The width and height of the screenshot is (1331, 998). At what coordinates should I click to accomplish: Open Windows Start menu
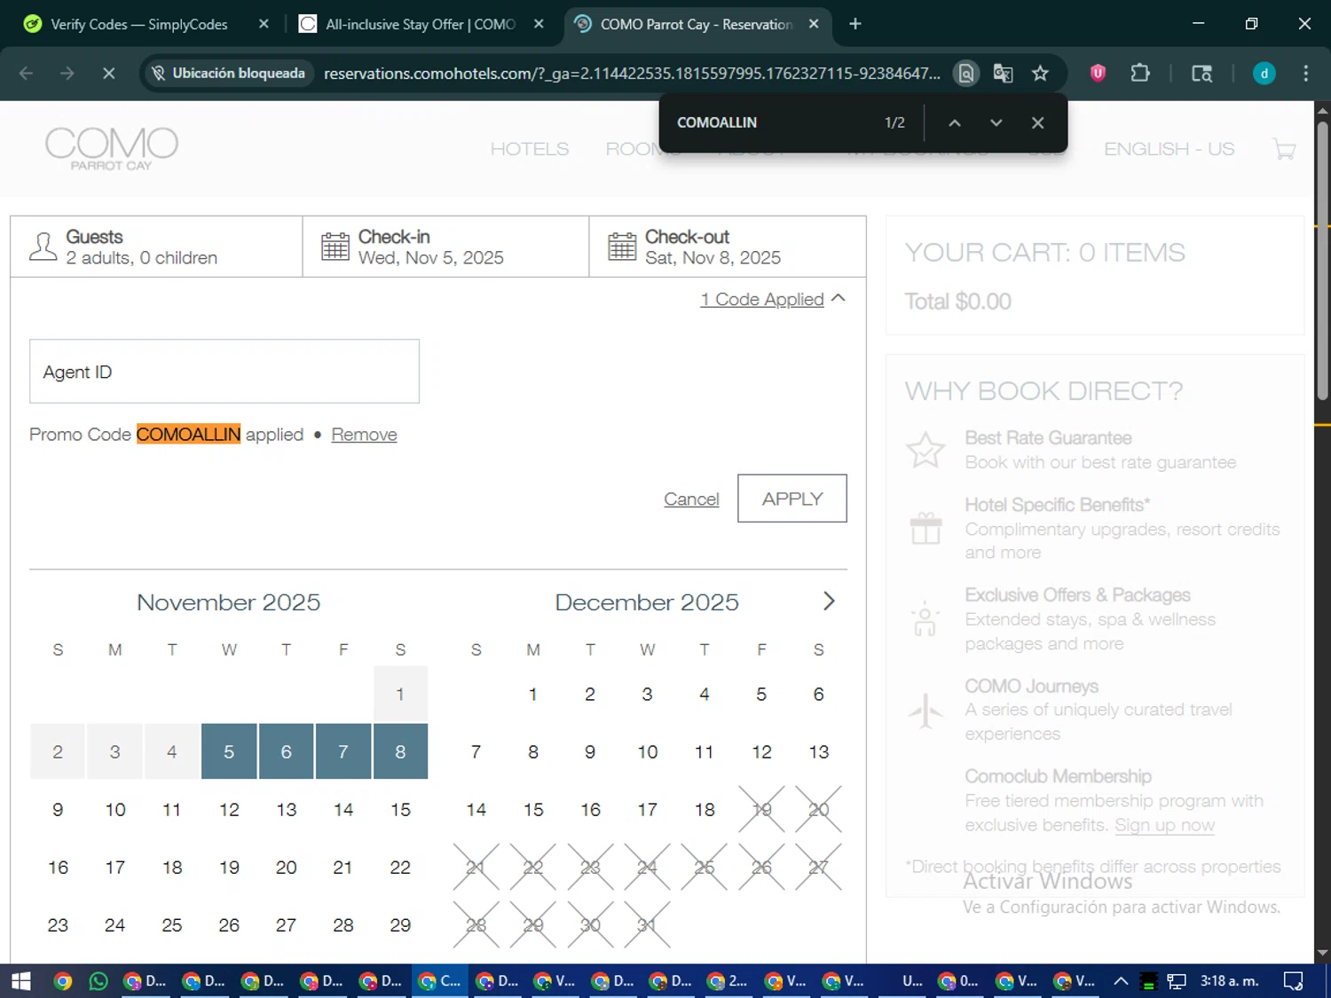pyautogui.click(x=20, y=981)
